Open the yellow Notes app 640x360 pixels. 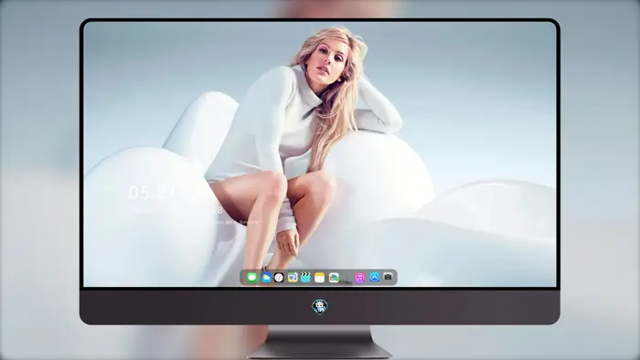(320, 278)
